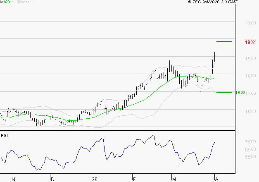Click the 1700 price axis label

250,93
